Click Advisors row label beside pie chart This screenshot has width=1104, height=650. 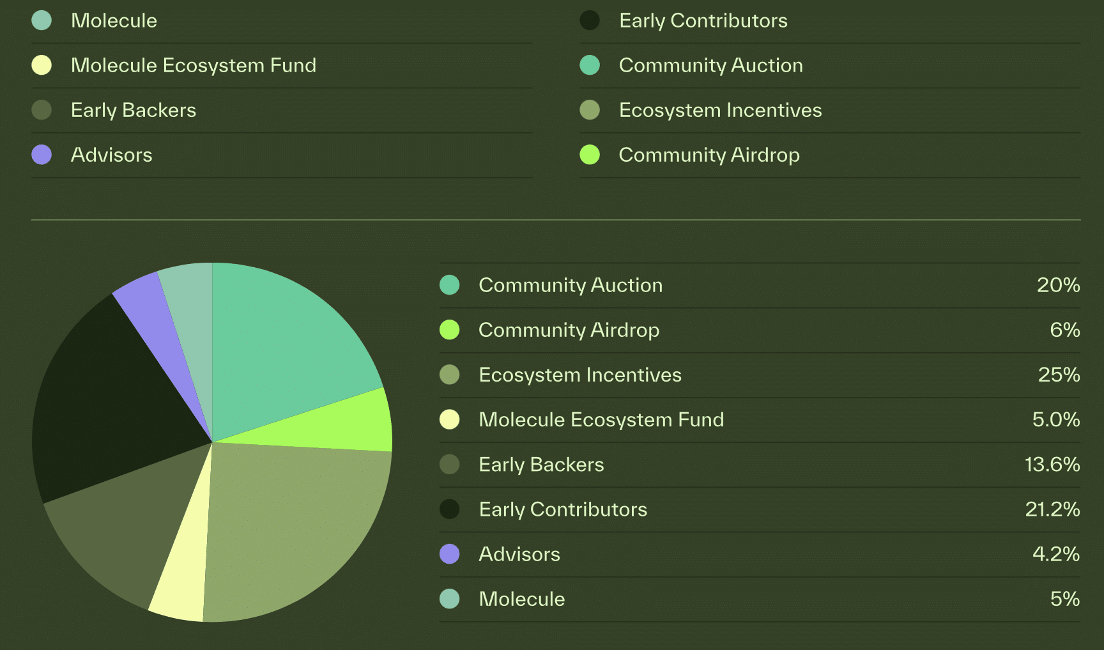coord(519,554)
